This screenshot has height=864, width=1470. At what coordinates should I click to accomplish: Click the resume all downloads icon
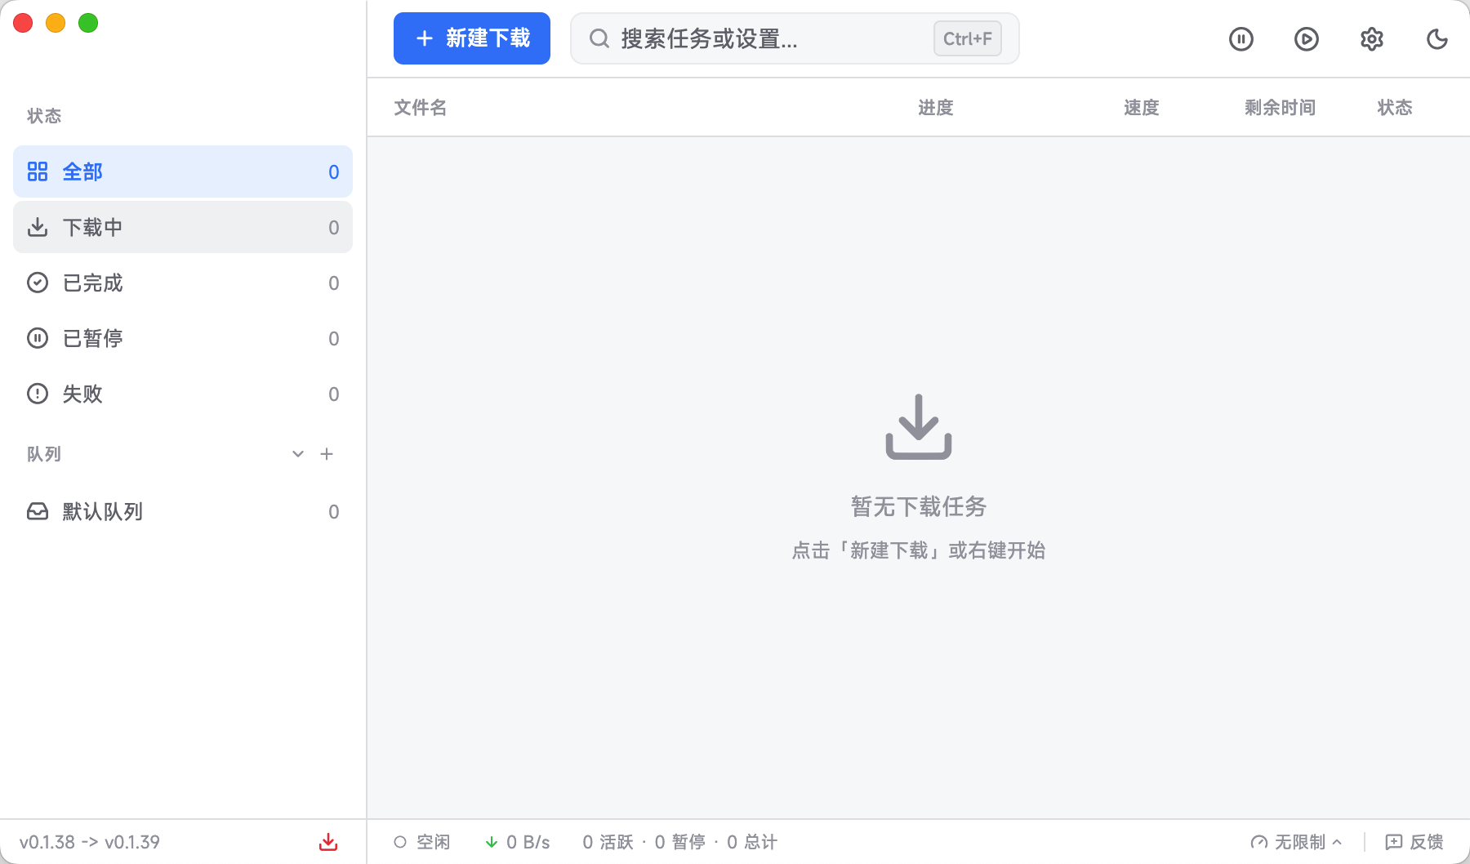coord(1306,39)
